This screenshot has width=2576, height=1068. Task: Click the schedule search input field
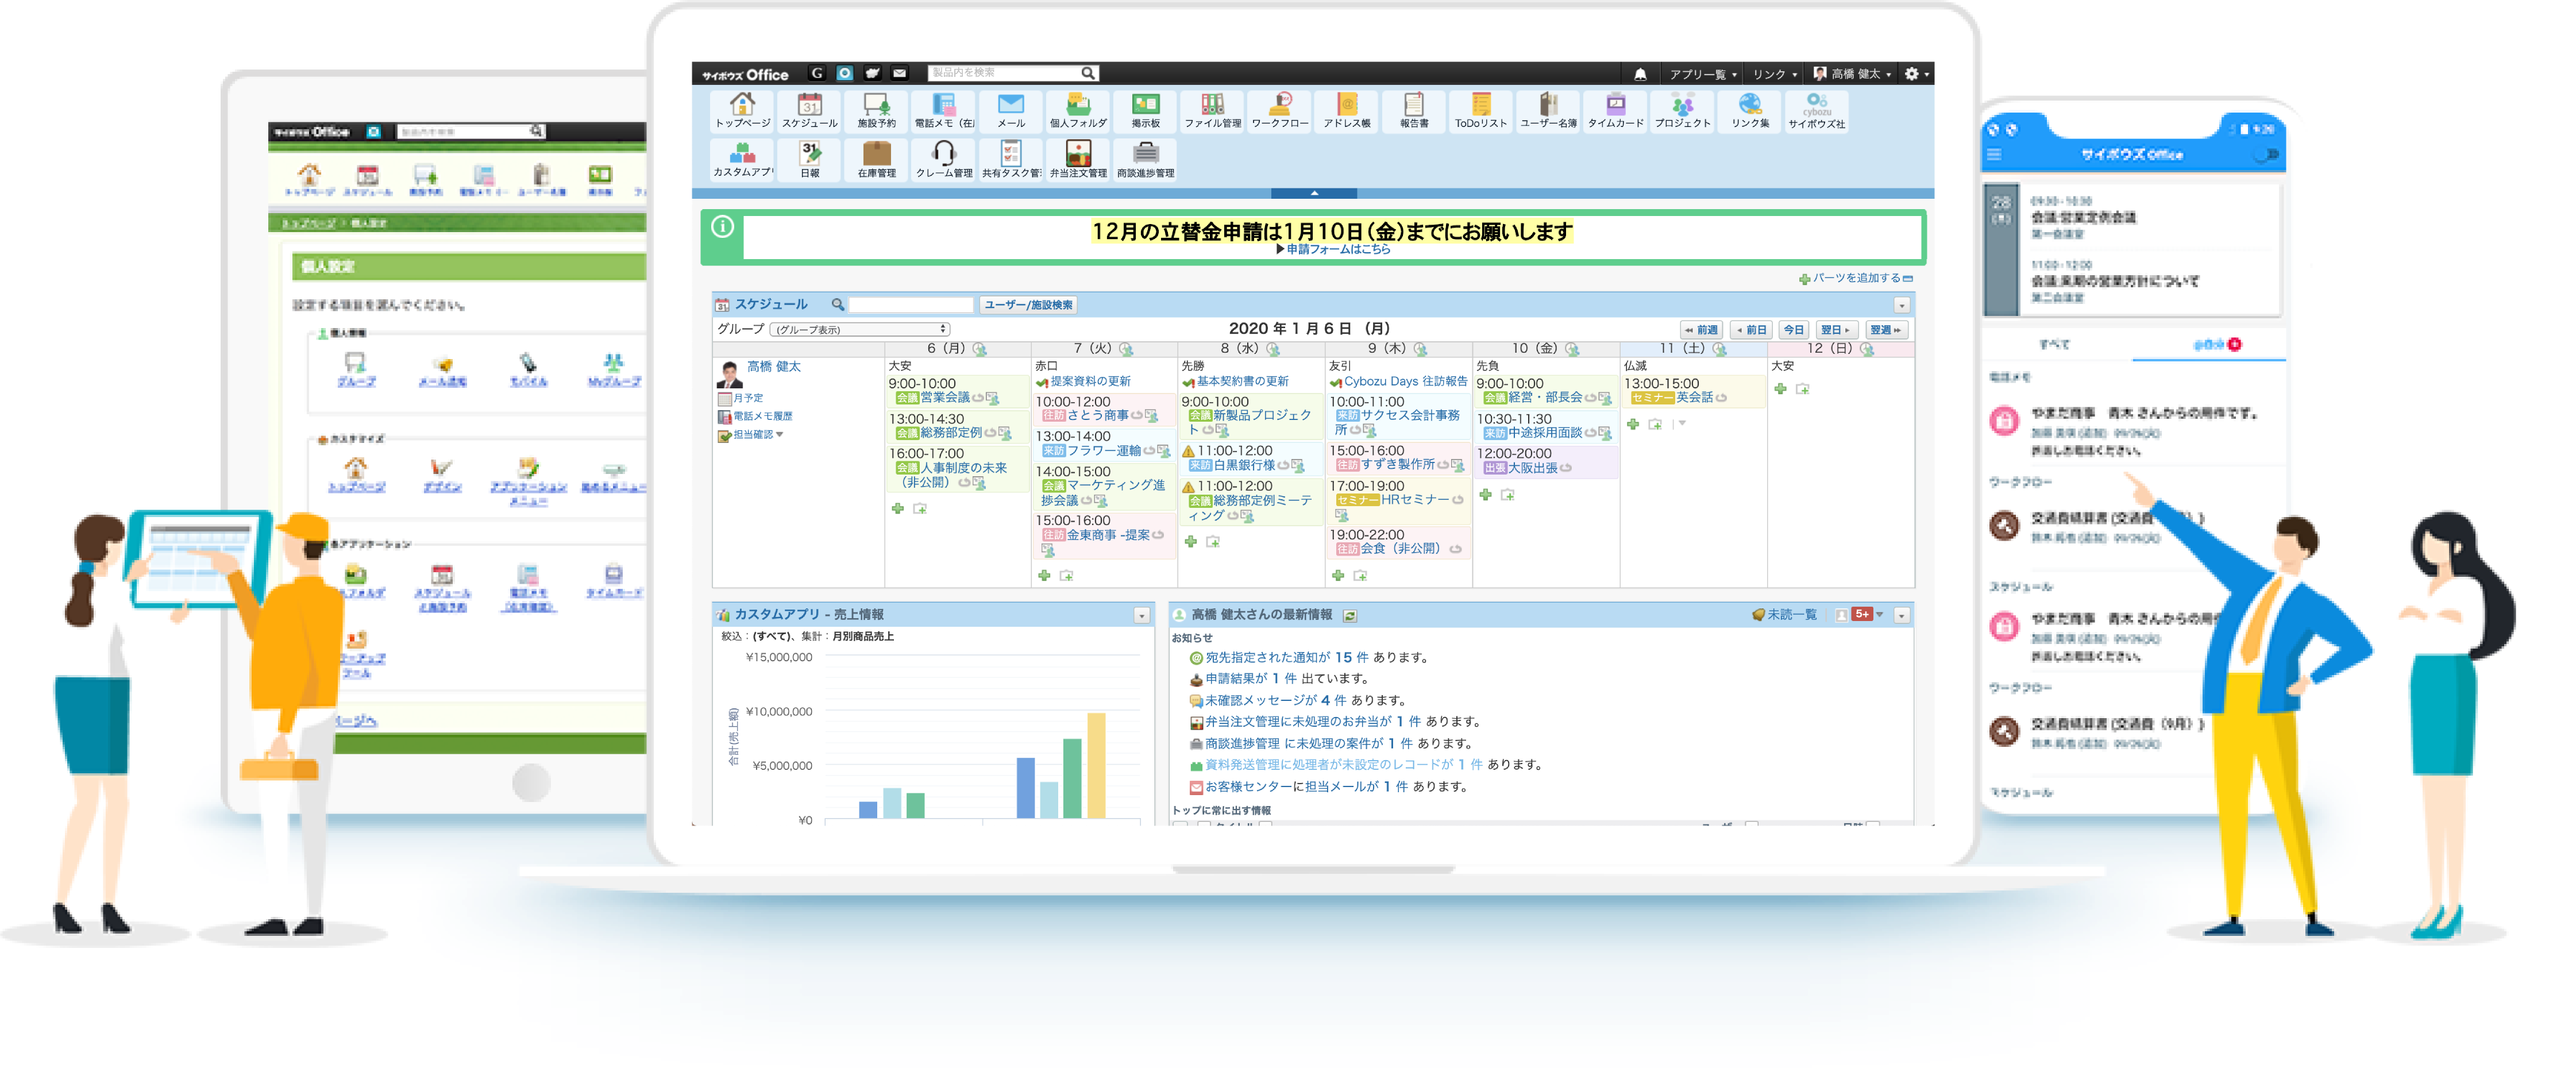tap(910, 305)
